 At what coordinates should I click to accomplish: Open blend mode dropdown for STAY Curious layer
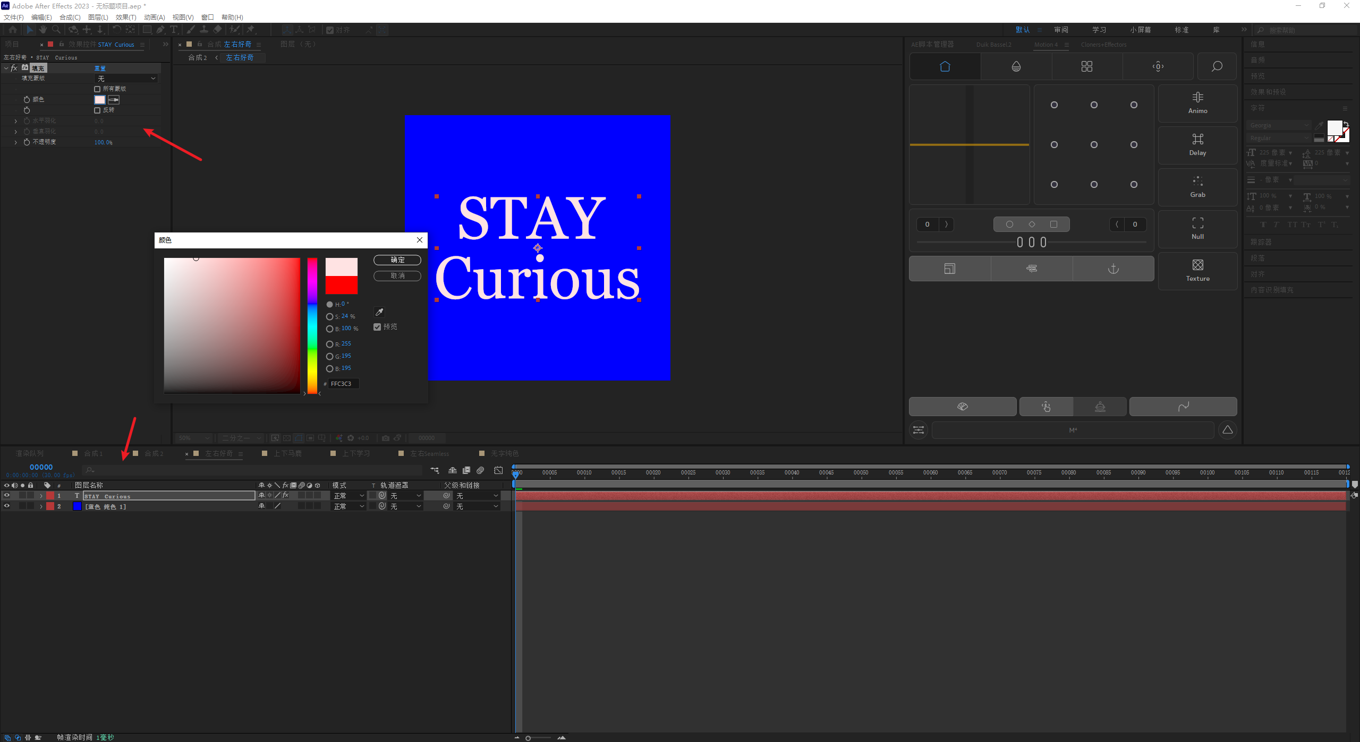click(x=348, y=496)
